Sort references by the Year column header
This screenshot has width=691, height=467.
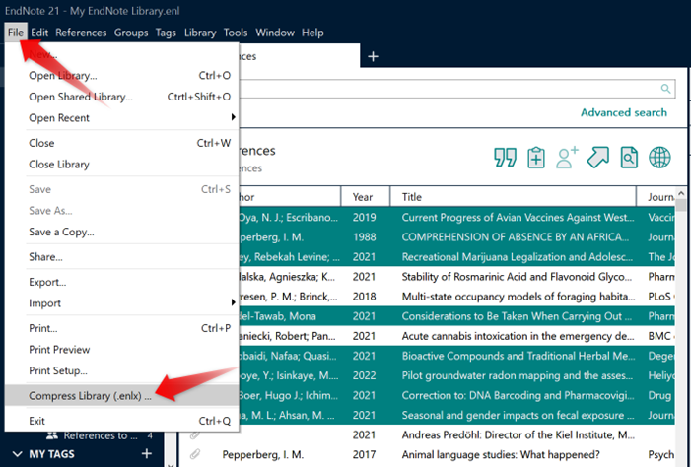coord(363,197)
